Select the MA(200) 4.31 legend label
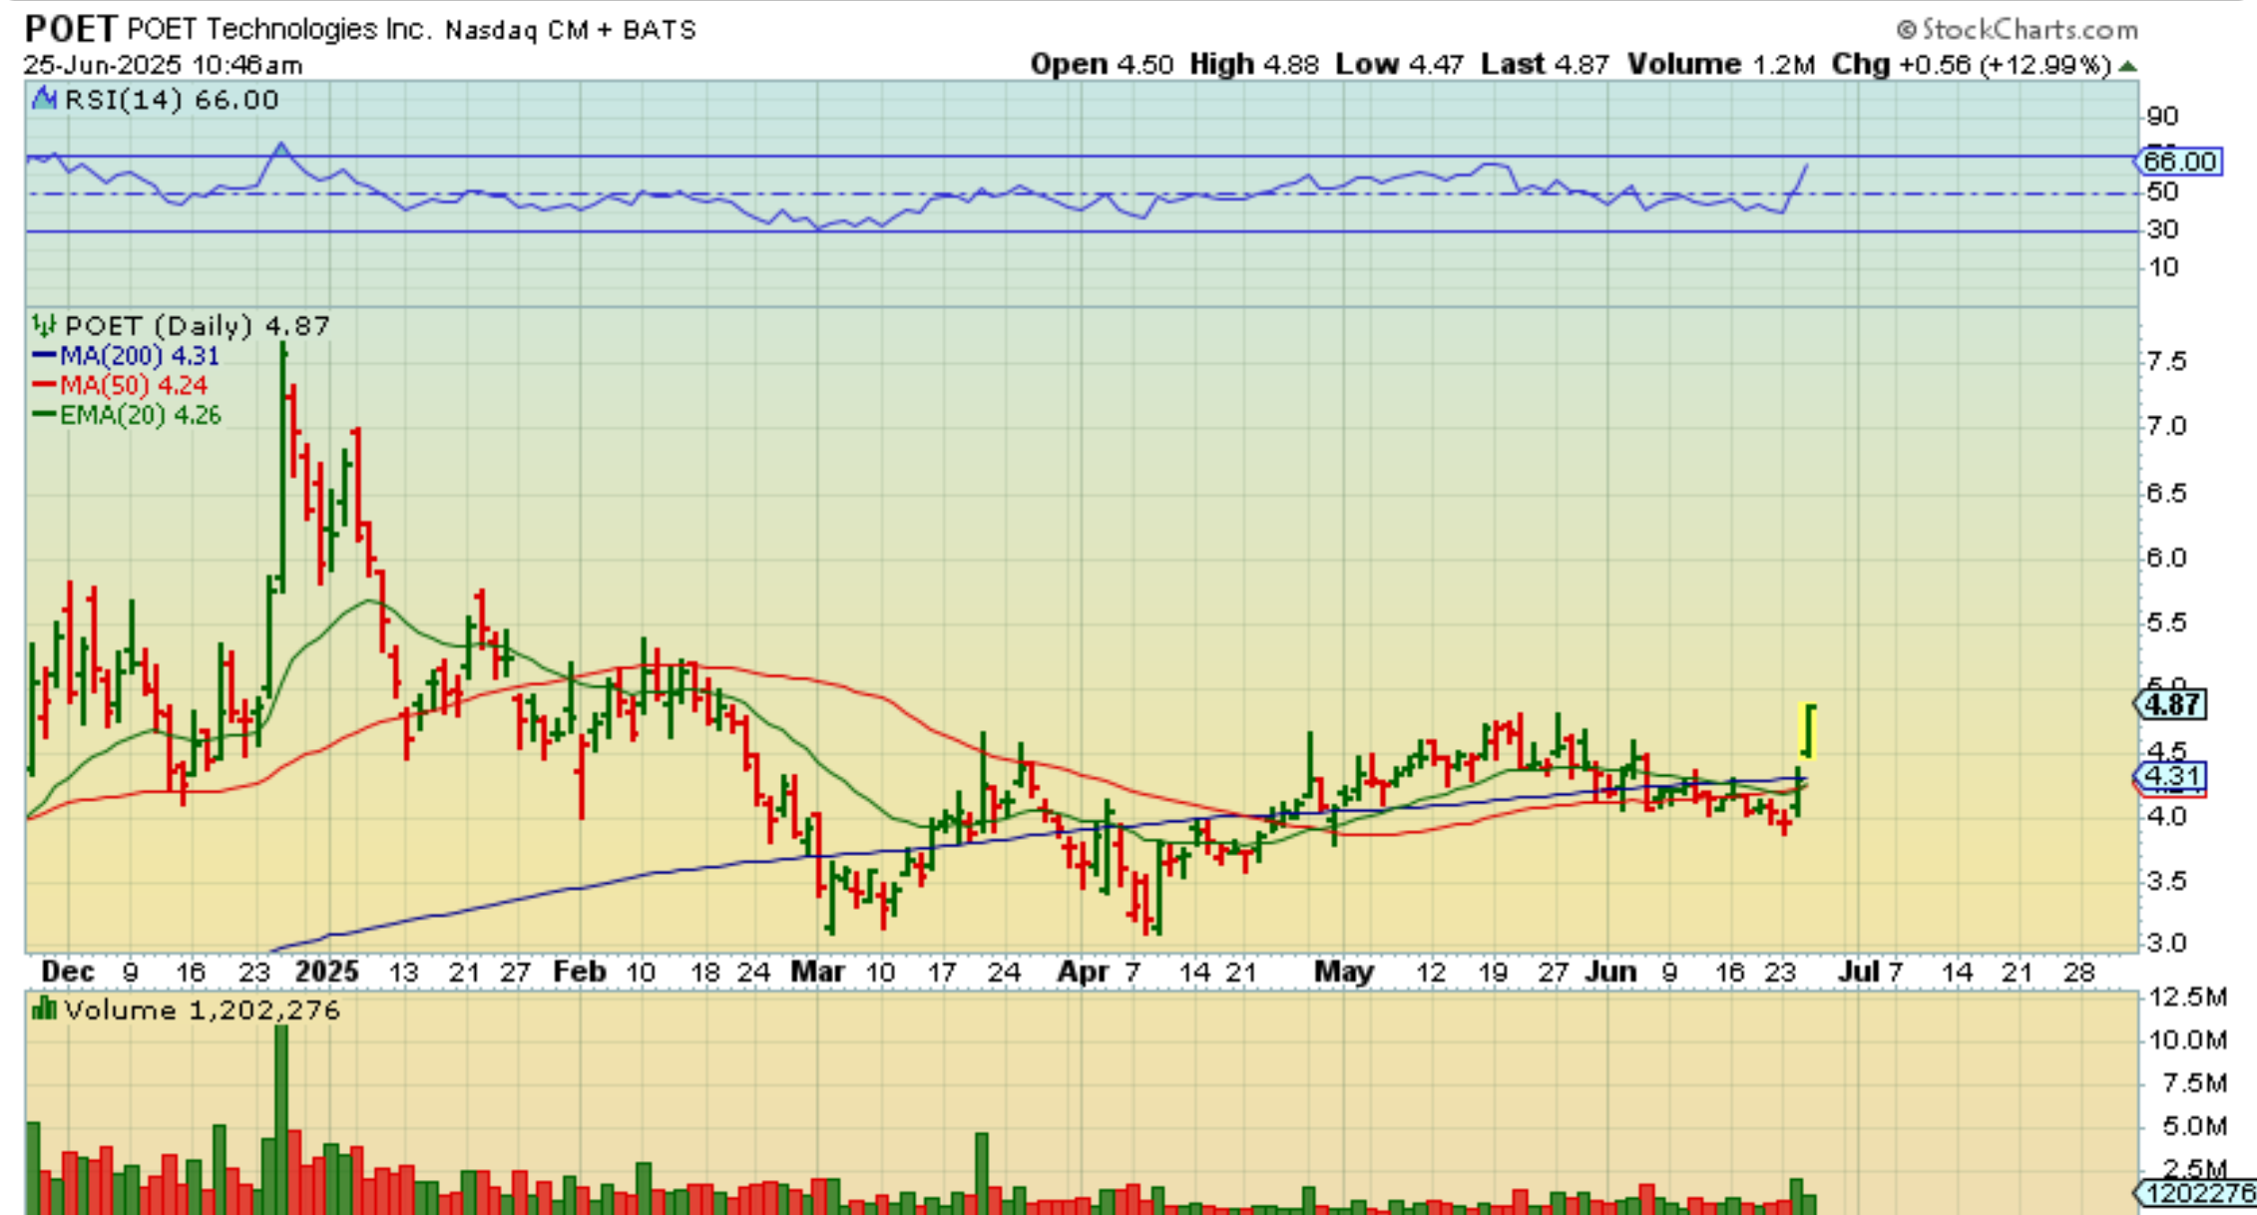The height and width of the screenshot is (1215, 2257). (x=140, y=355)
